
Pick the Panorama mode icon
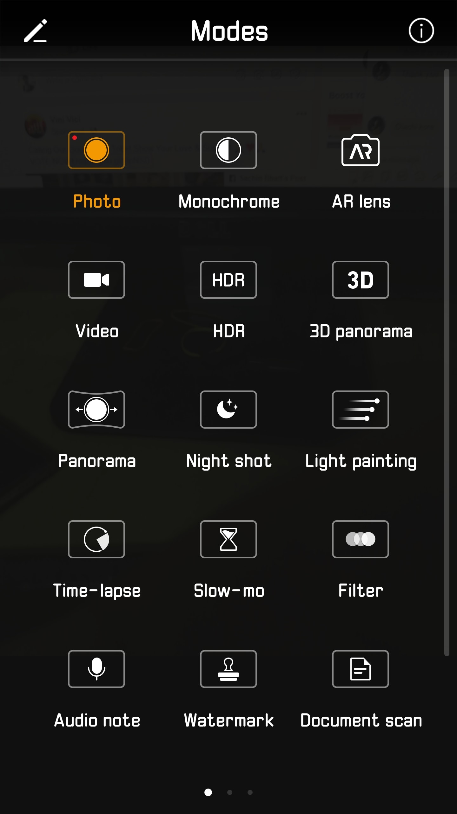click(96, 410)
